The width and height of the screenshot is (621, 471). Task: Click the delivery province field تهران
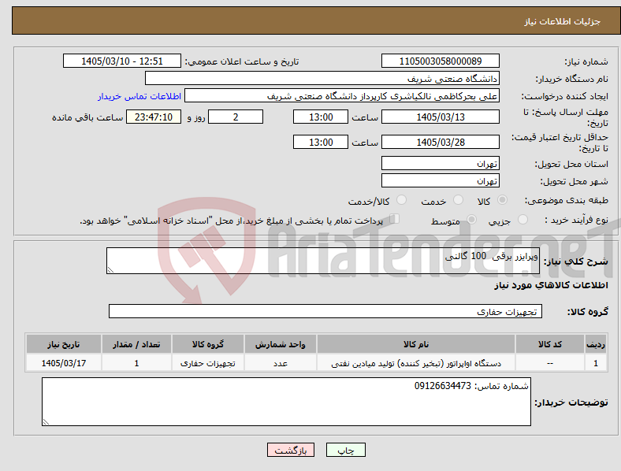(440, 163)
